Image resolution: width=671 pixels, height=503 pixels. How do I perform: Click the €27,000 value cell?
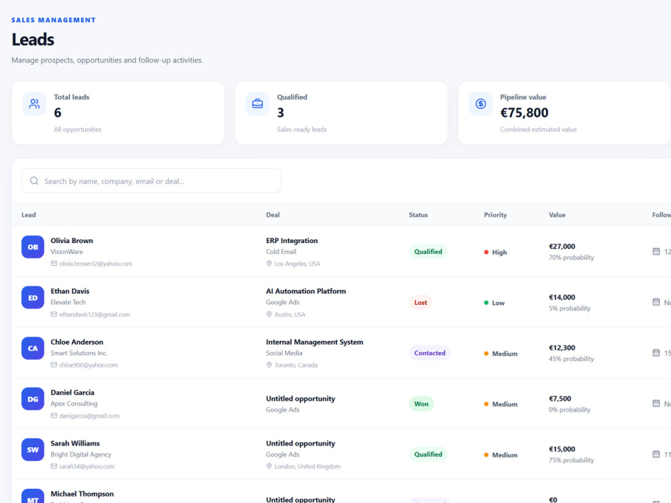(562, 246)
